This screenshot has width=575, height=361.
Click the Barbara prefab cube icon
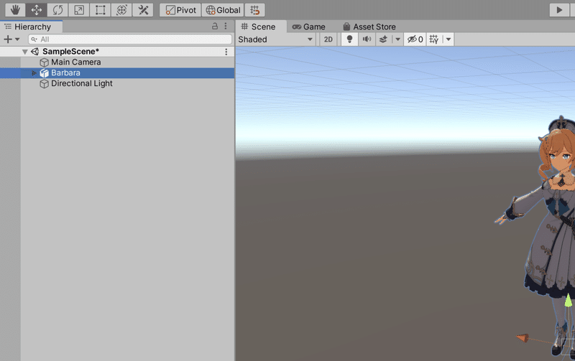pyautogui.click(x=44, y=73)
